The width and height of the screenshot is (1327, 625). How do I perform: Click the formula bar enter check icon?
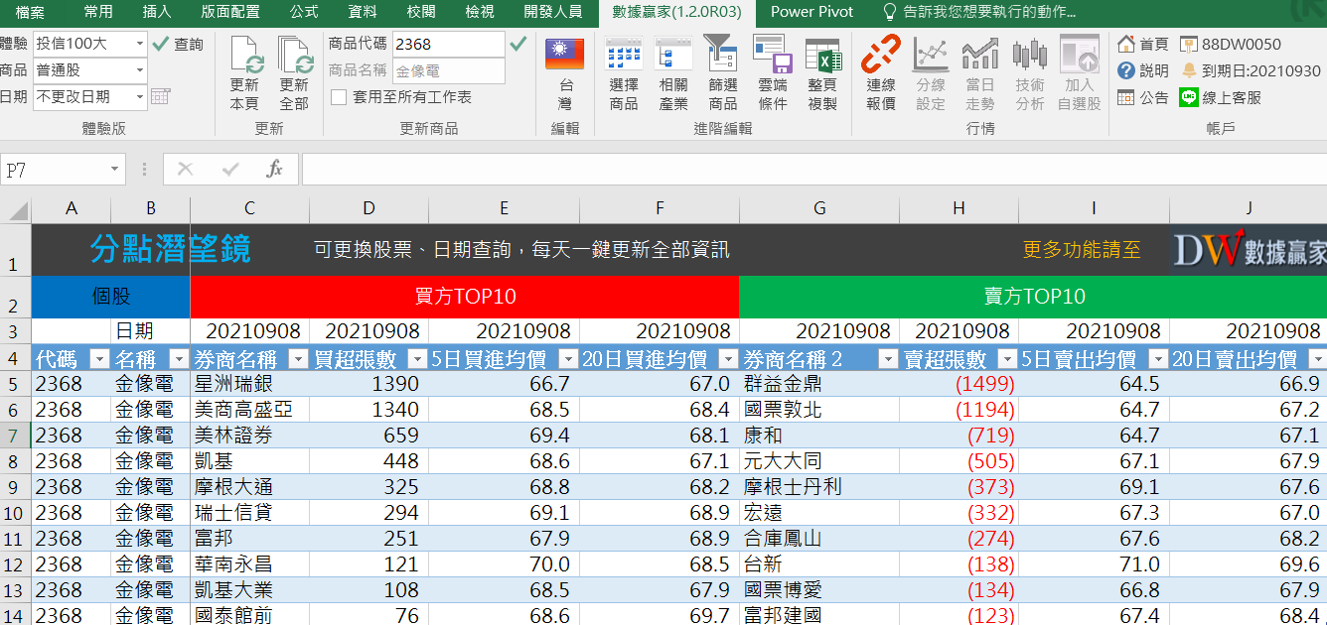pos(230,170)
